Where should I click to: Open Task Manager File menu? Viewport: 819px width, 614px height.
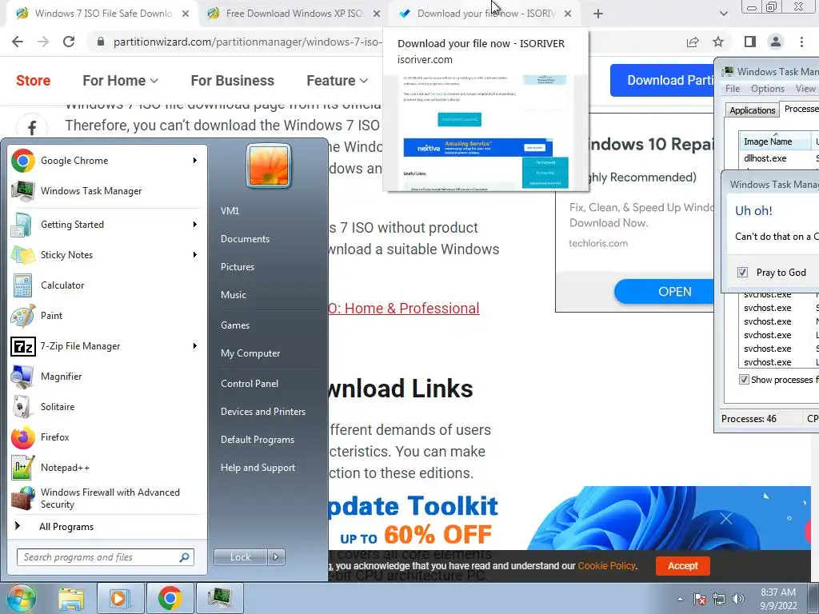[x=733, y=89]
